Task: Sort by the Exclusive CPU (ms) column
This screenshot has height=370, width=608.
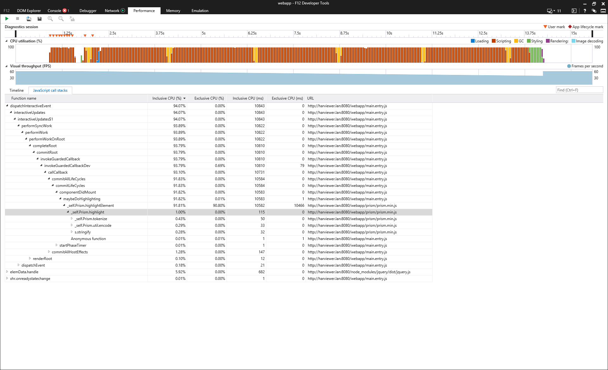Action: (x=287, y=98)
